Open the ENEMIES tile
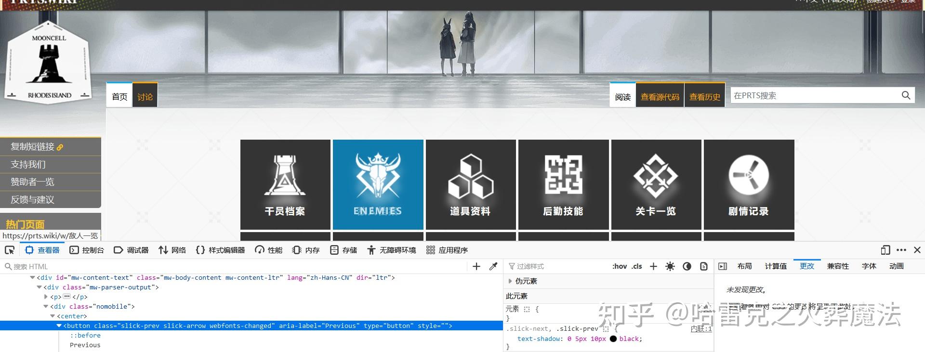 point(378,184)
